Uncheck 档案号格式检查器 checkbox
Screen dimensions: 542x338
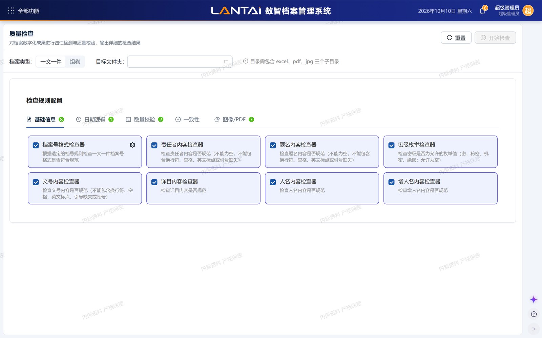pos(36,145)
